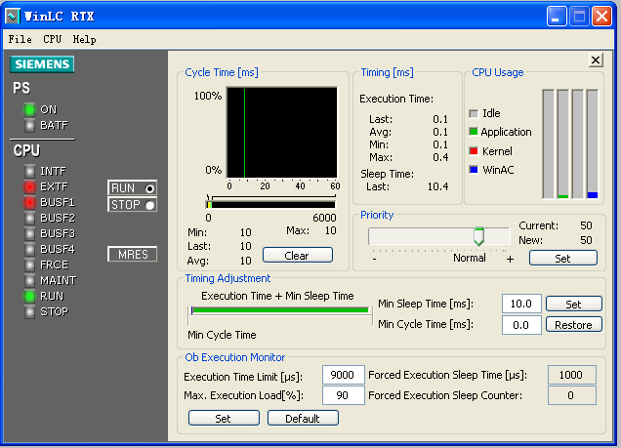The image size is (621, 448).
Task: Click the BUSF2 indicator LED
Action: click(29, 218)
